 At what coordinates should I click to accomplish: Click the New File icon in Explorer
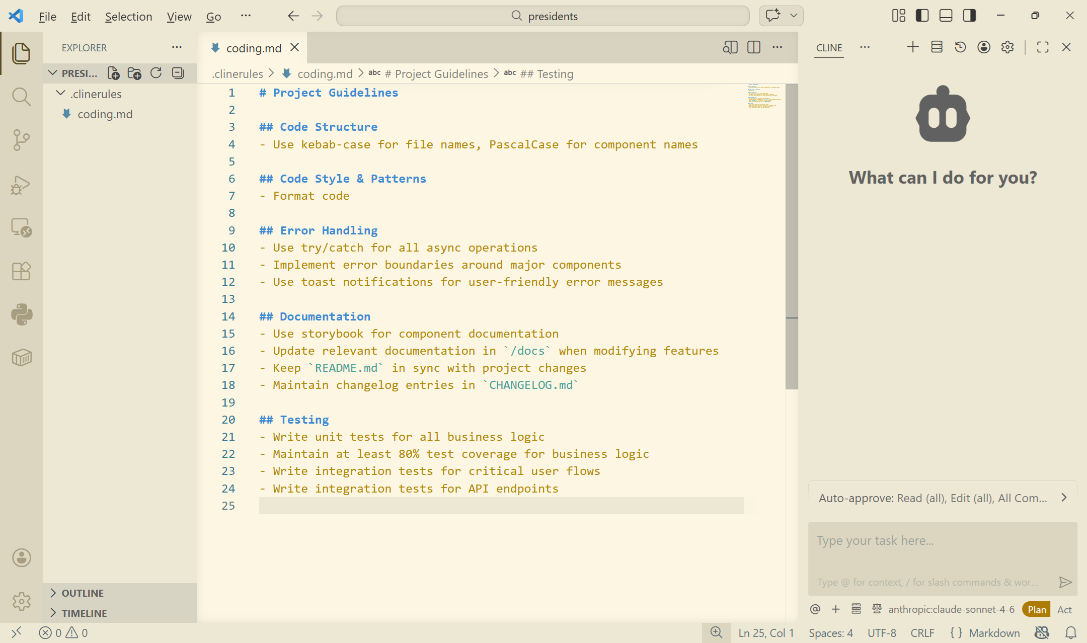113,73
